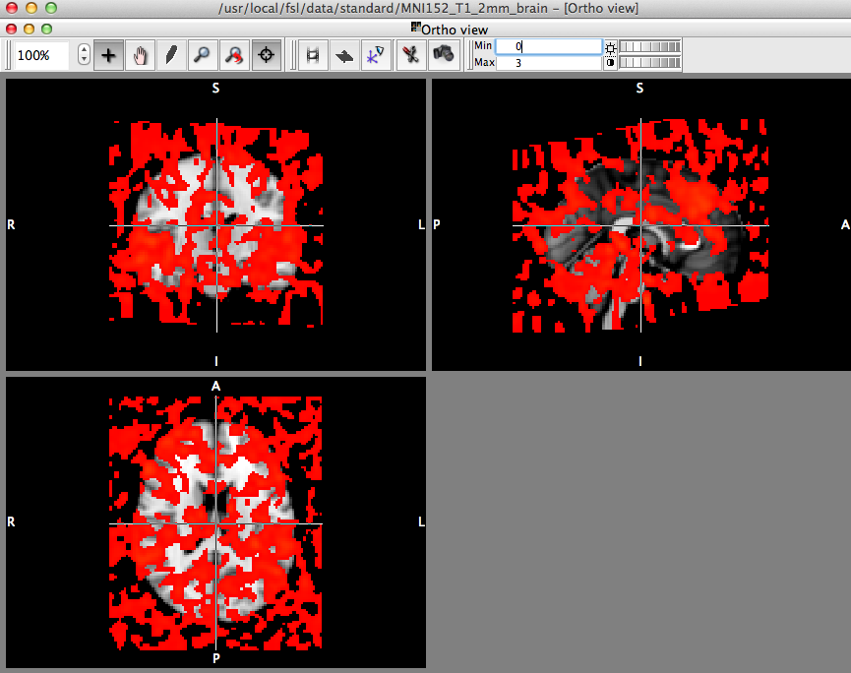Select the crosshair cursor tool
851x673 pixels.
point(108,55)
